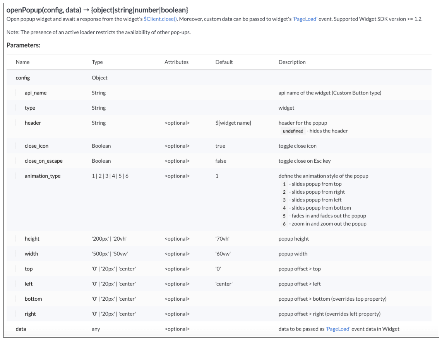The image size is (442, 341).
Task: Select the api_name parameter name
Action: [36, 93]
